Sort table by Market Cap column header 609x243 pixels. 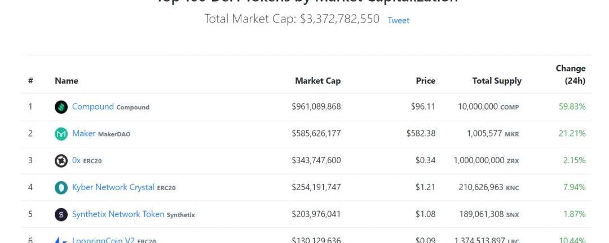tap(317, 80)
